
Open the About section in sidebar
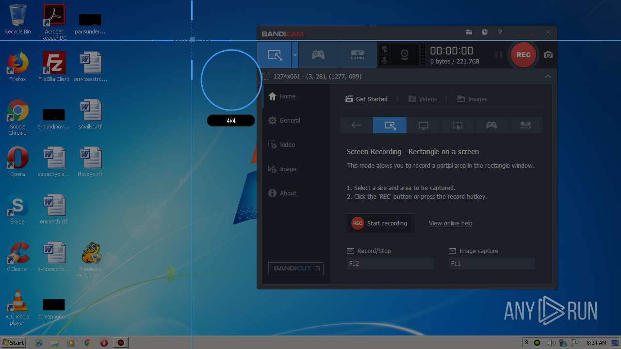pos(296,193)
